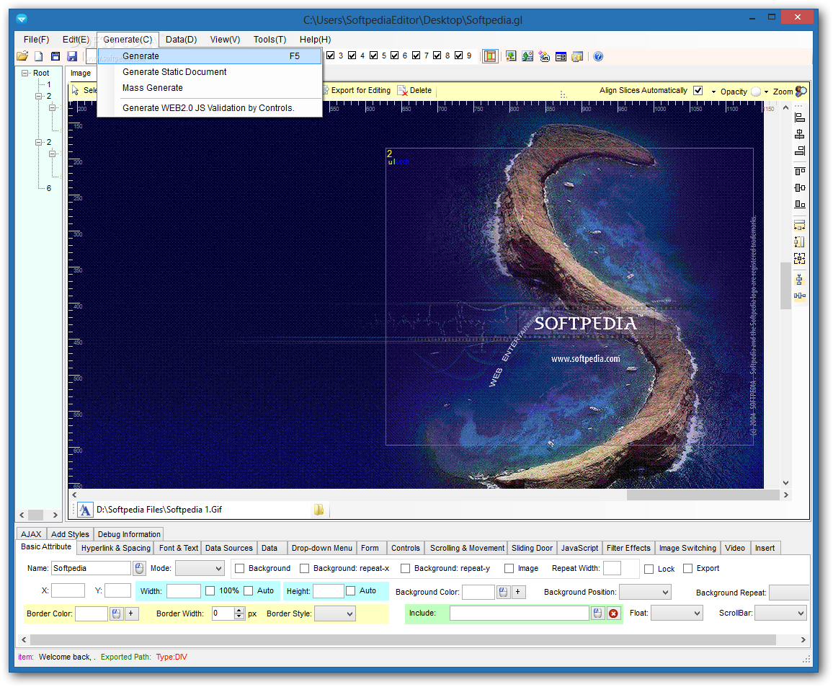This screenshot has height=687, width=833.
Task: Make slices the same width
Action: pyautogui.click(x=800, y=226)
